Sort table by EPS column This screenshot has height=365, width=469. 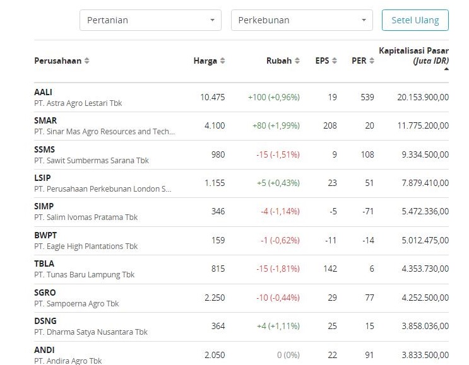coord(326,61)
